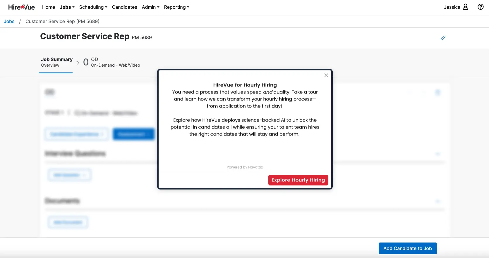This screenshot has width=489, height=258.
Task: Expand the Reporting menu
Action: 176,7
